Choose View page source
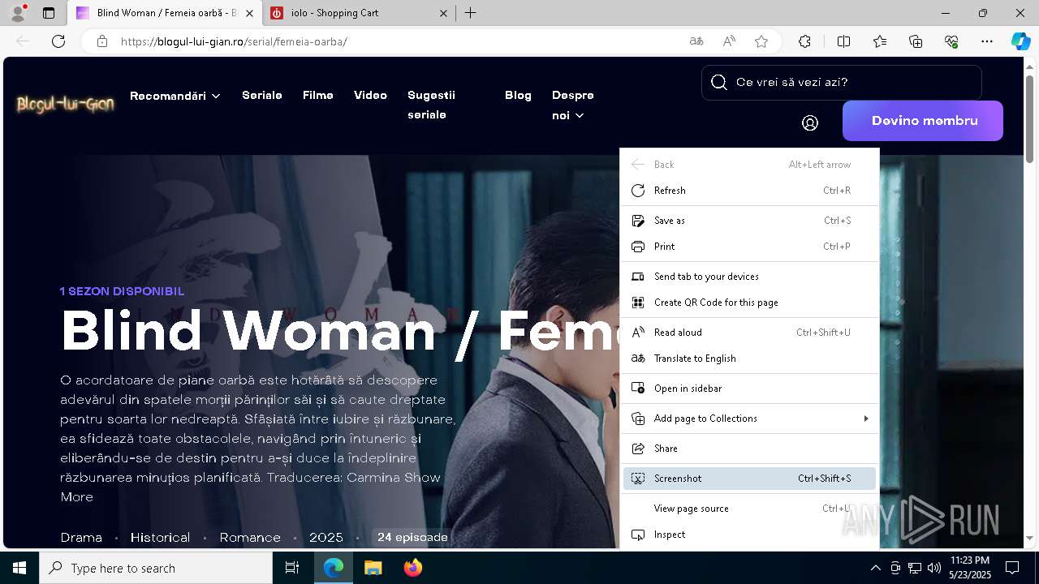This screenshot has width=1039, height=584. (749, 509)
